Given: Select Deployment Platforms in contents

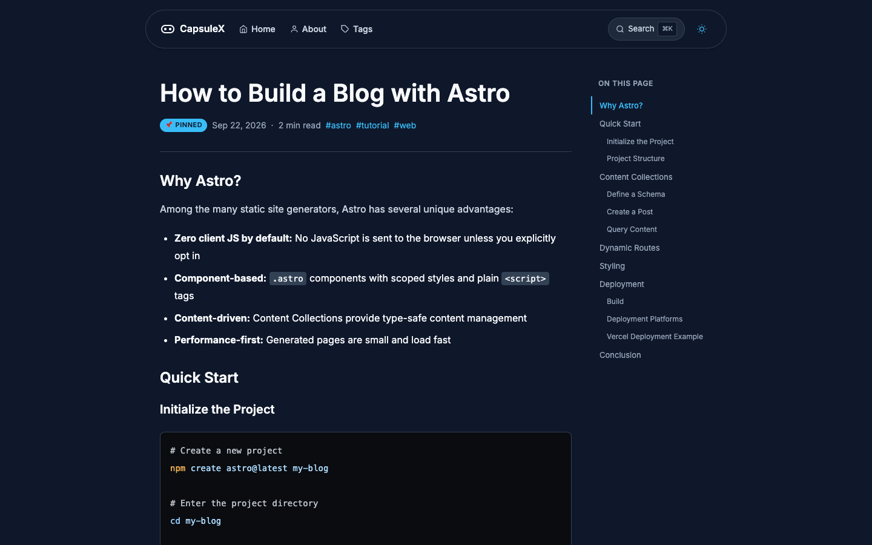Looking at the screenshot, I should click(x=644, y=319).
